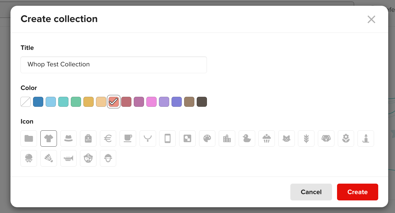The image size is (395, 213).
Task: Pick the pirate face icon
Action: point(88,158)
